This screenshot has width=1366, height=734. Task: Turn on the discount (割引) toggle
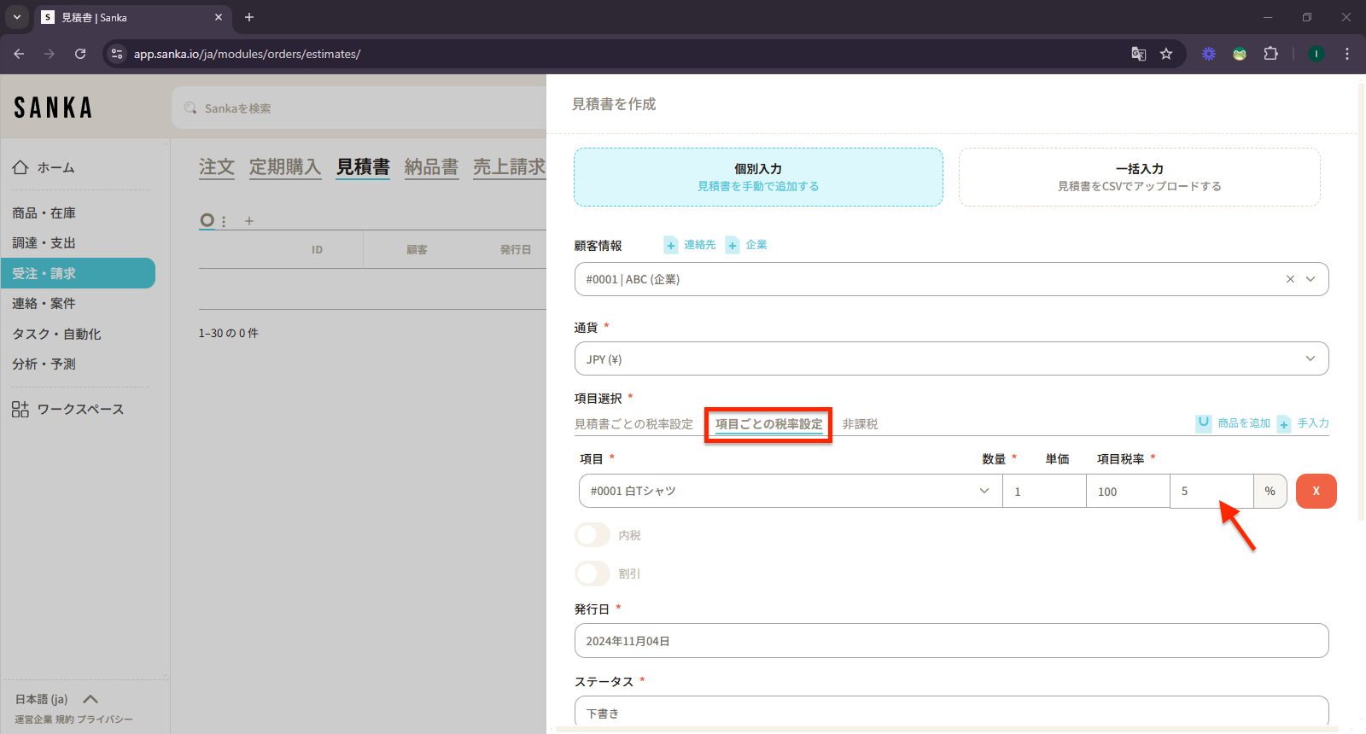coord(593,574)
